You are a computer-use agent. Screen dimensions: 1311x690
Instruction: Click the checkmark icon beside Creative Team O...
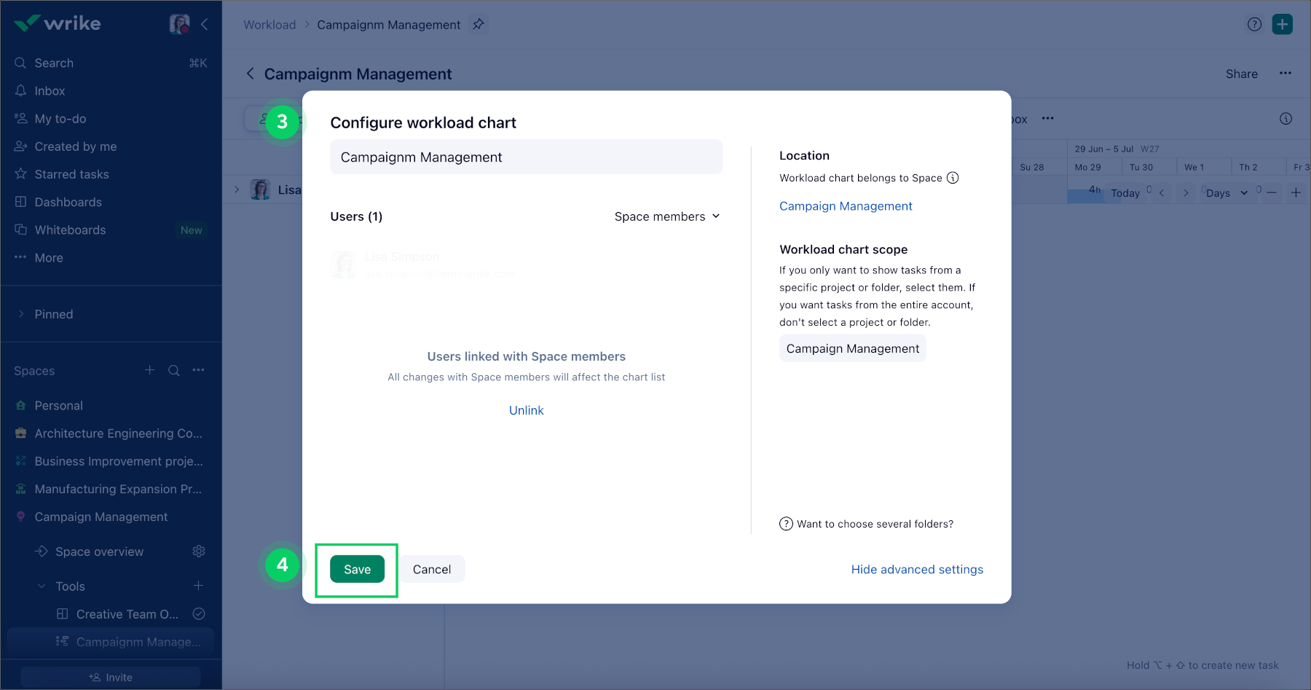click(x=199, y=613)
